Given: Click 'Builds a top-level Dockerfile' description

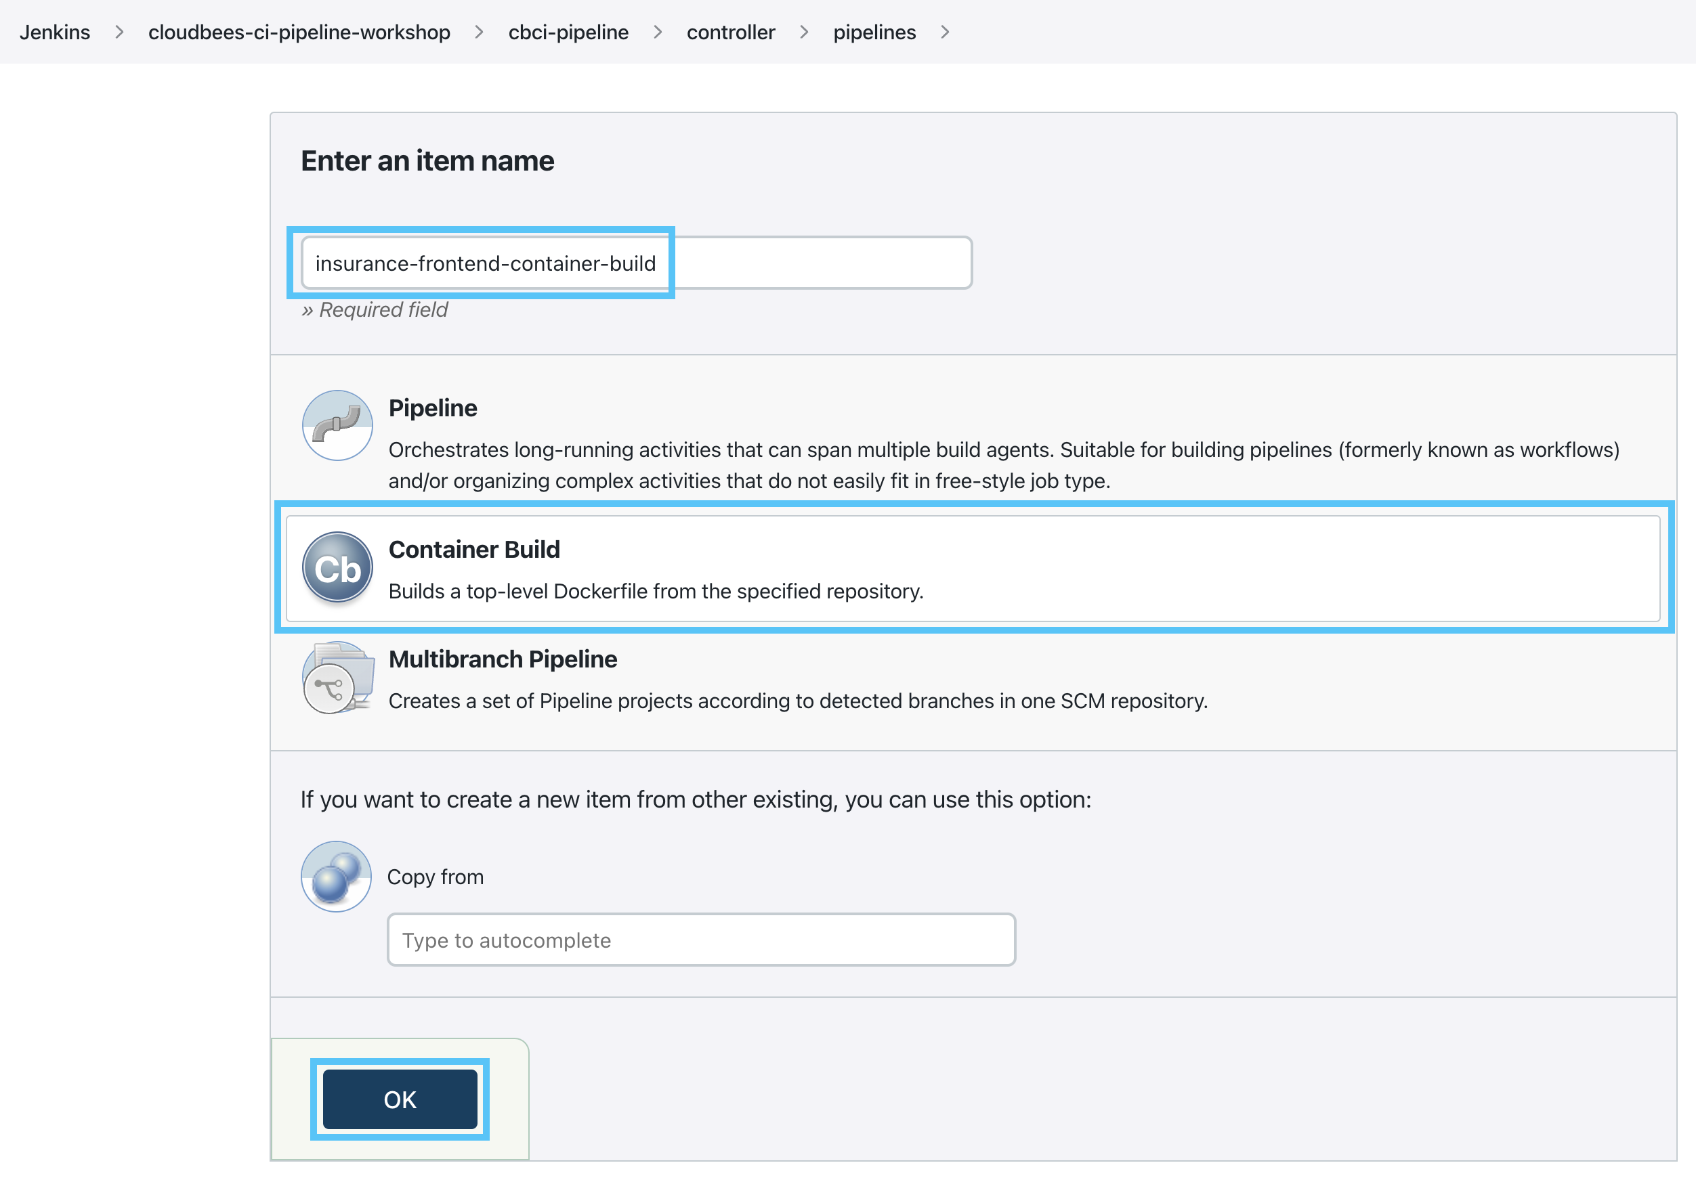Looking at the screenshot, I should click(x=656, y=592).
